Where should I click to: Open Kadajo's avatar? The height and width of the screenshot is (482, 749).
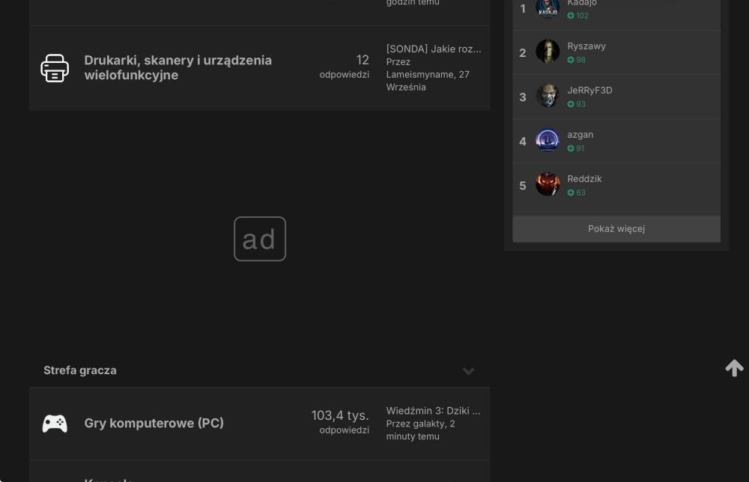(x=548, y=8)
